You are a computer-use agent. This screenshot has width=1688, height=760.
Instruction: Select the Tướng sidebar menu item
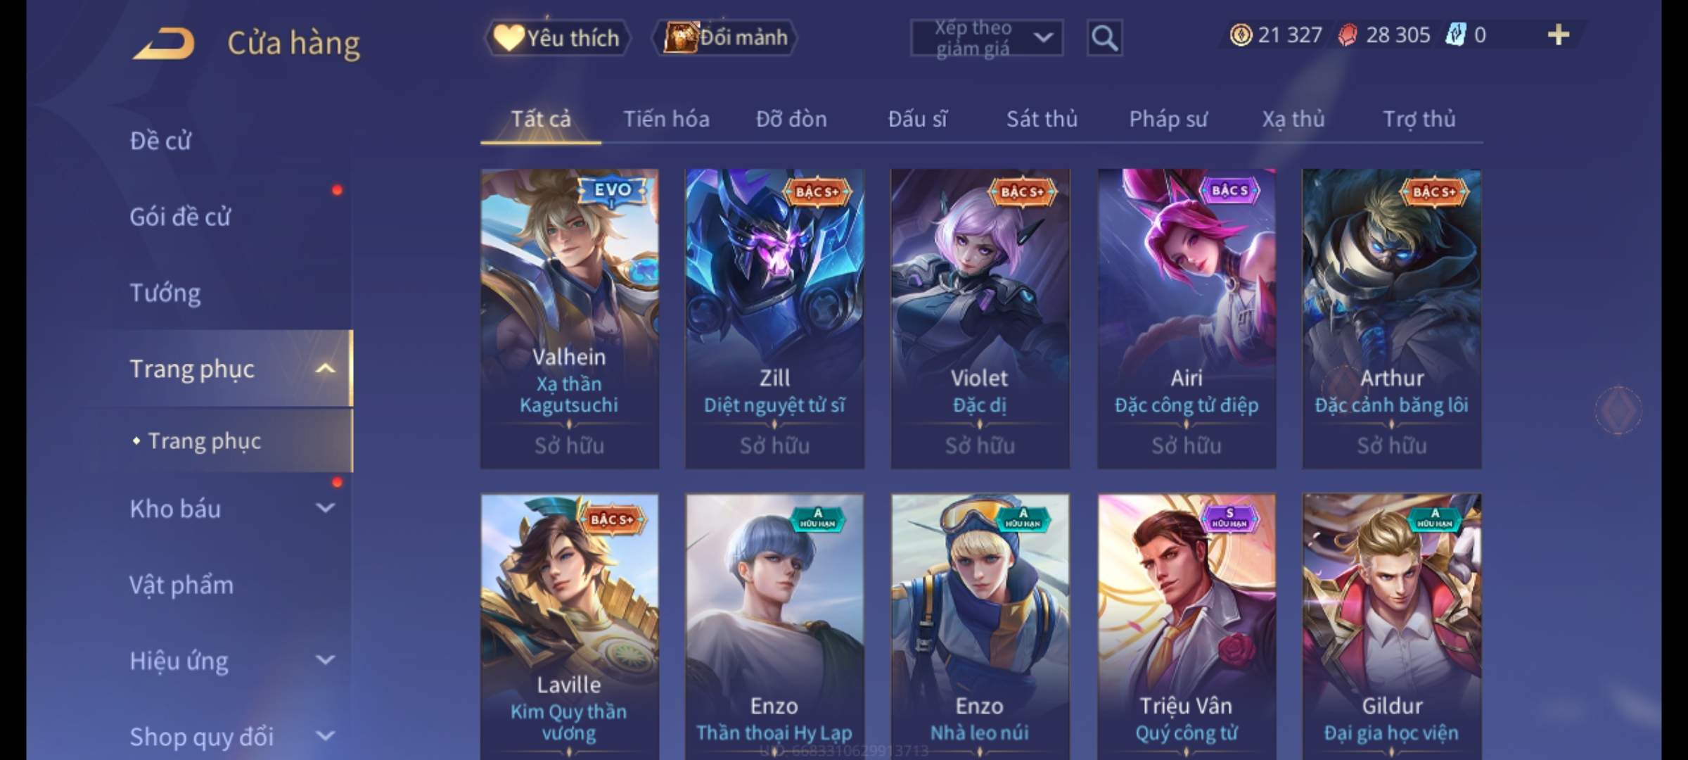pos(165,293)
